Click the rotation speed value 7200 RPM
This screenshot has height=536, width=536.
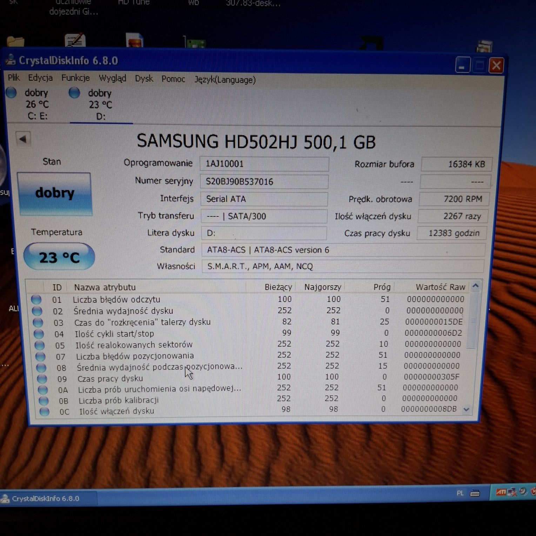[x=454, y=199]
